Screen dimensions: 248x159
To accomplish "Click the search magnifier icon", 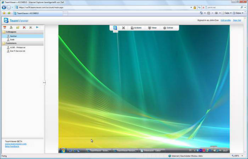I will (242, 8).
